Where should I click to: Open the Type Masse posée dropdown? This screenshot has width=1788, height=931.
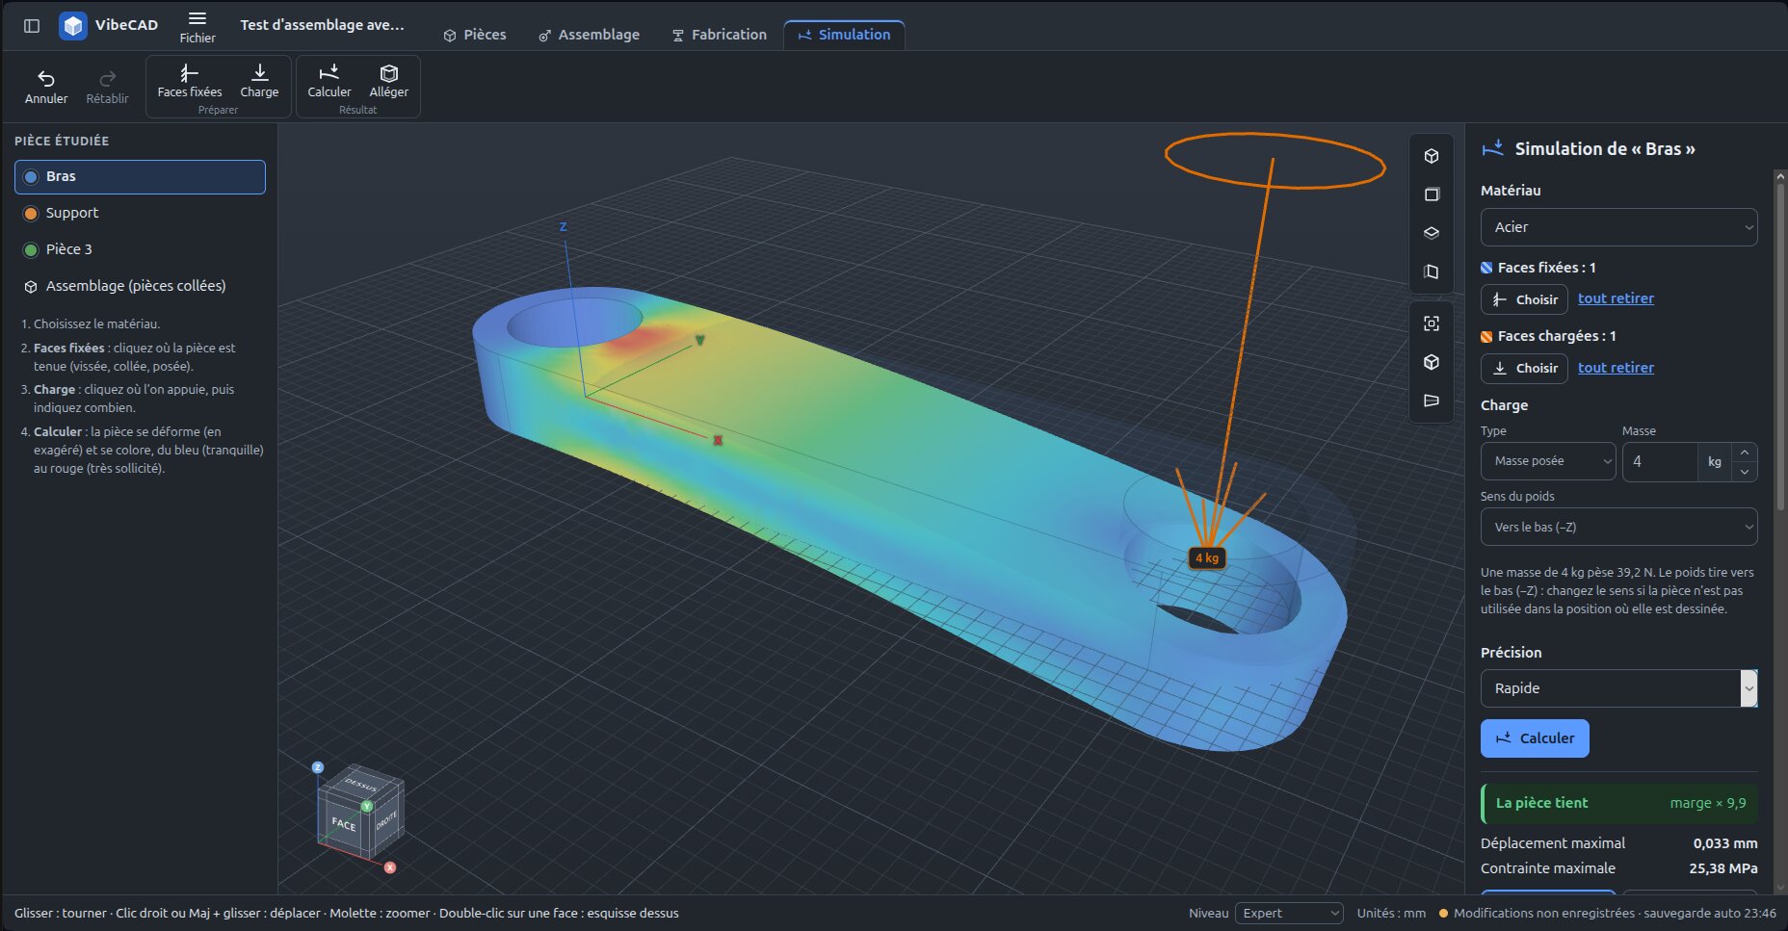coord(1548,461)
